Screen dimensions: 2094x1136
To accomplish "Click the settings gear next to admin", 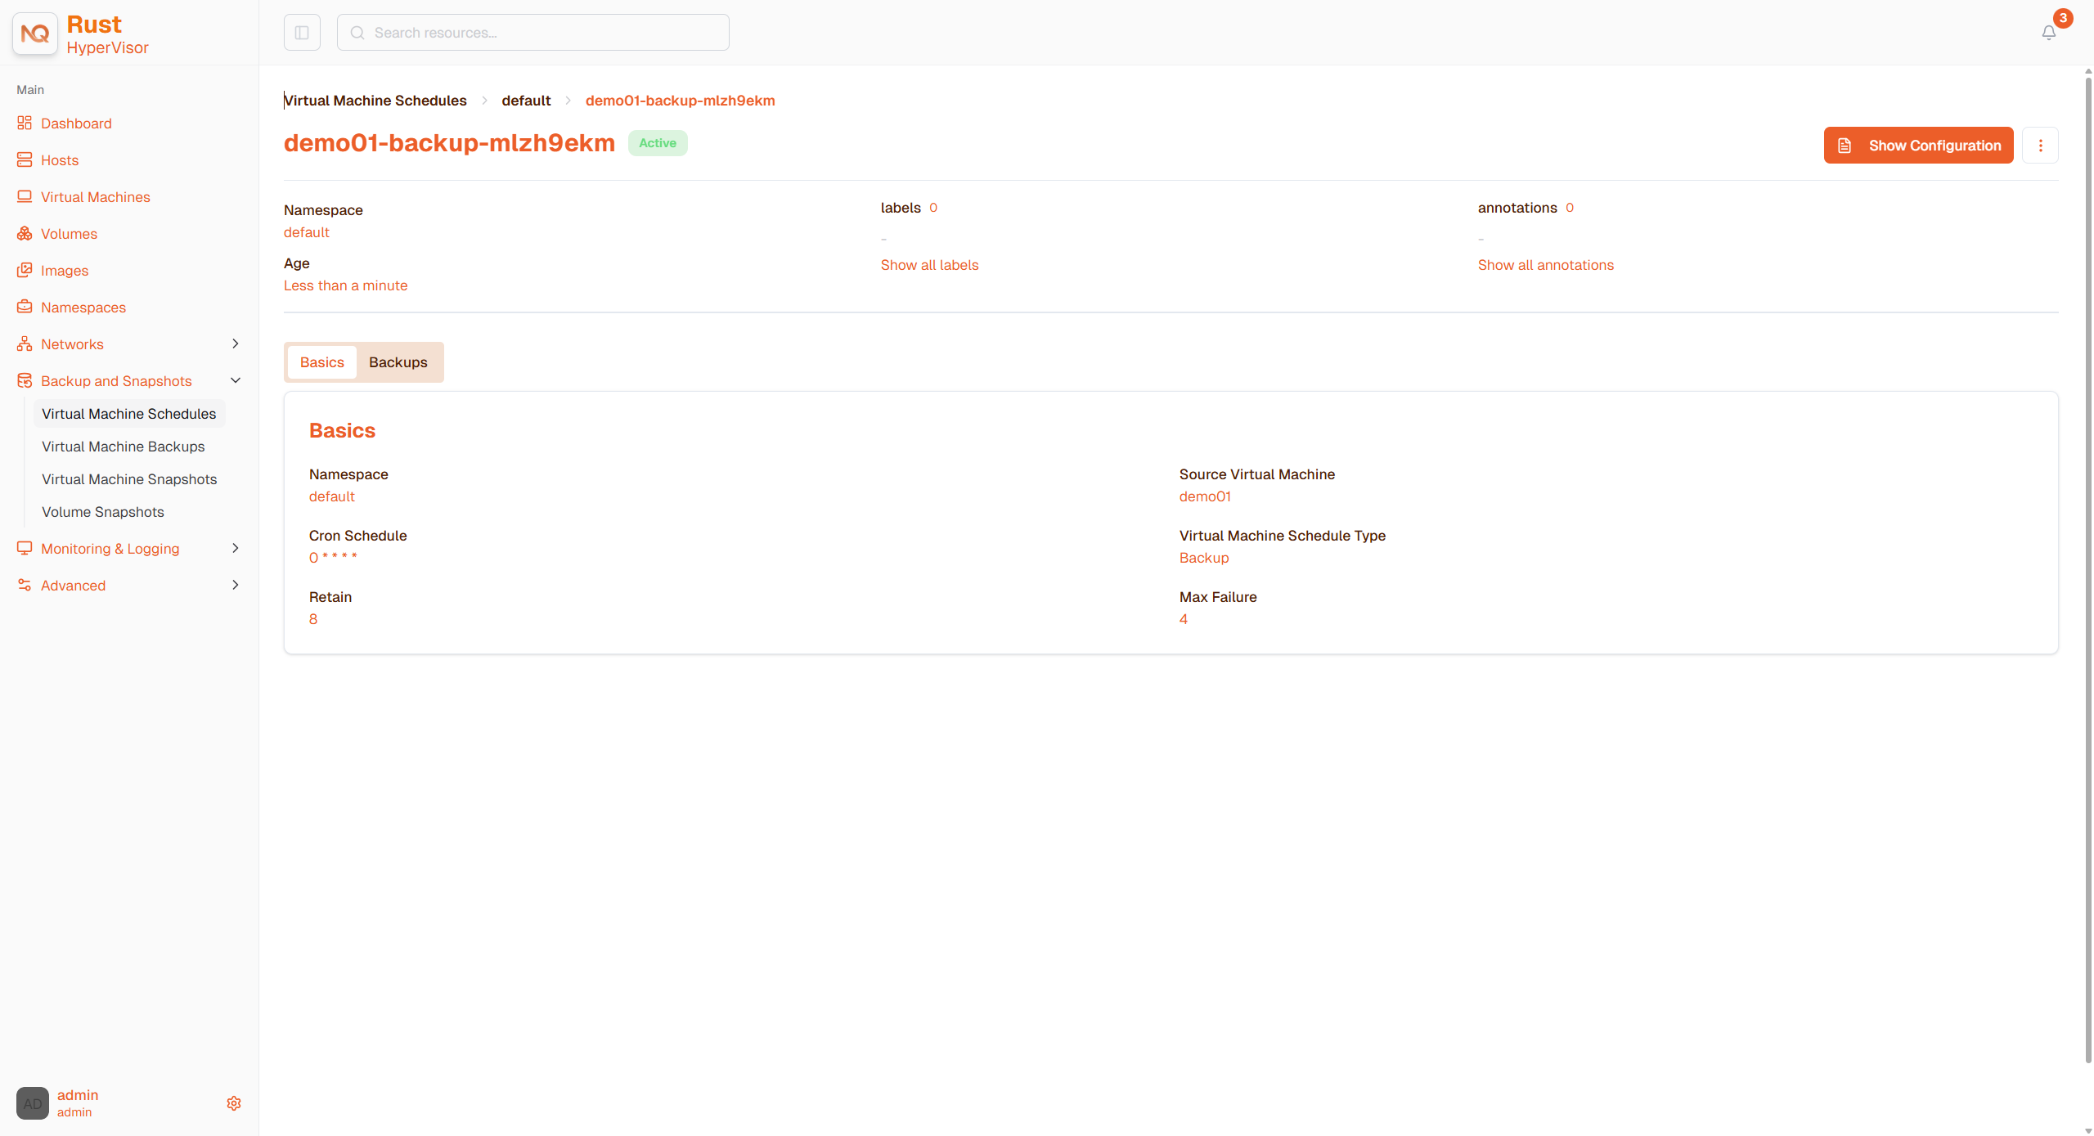I will click(234, 1103).
